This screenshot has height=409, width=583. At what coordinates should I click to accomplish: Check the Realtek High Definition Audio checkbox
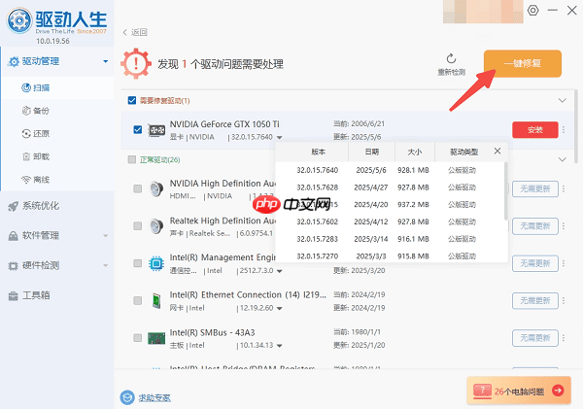point(138,225)
